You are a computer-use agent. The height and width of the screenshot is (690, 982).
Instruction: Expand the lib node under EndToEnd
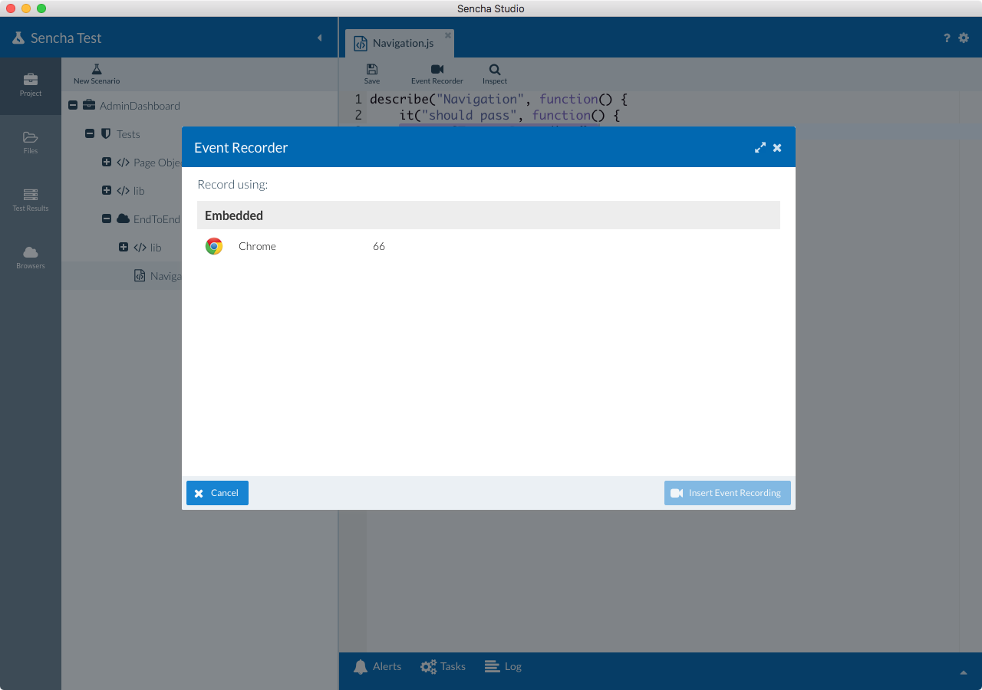click(x=124, y=248)
